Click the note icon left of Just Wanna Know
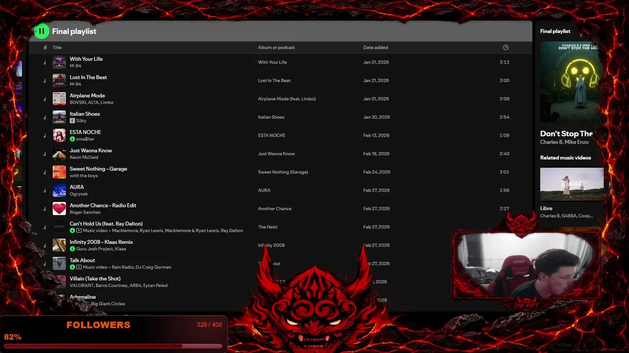Viewport: 629px width, 353px height. (x=45, y=154)
